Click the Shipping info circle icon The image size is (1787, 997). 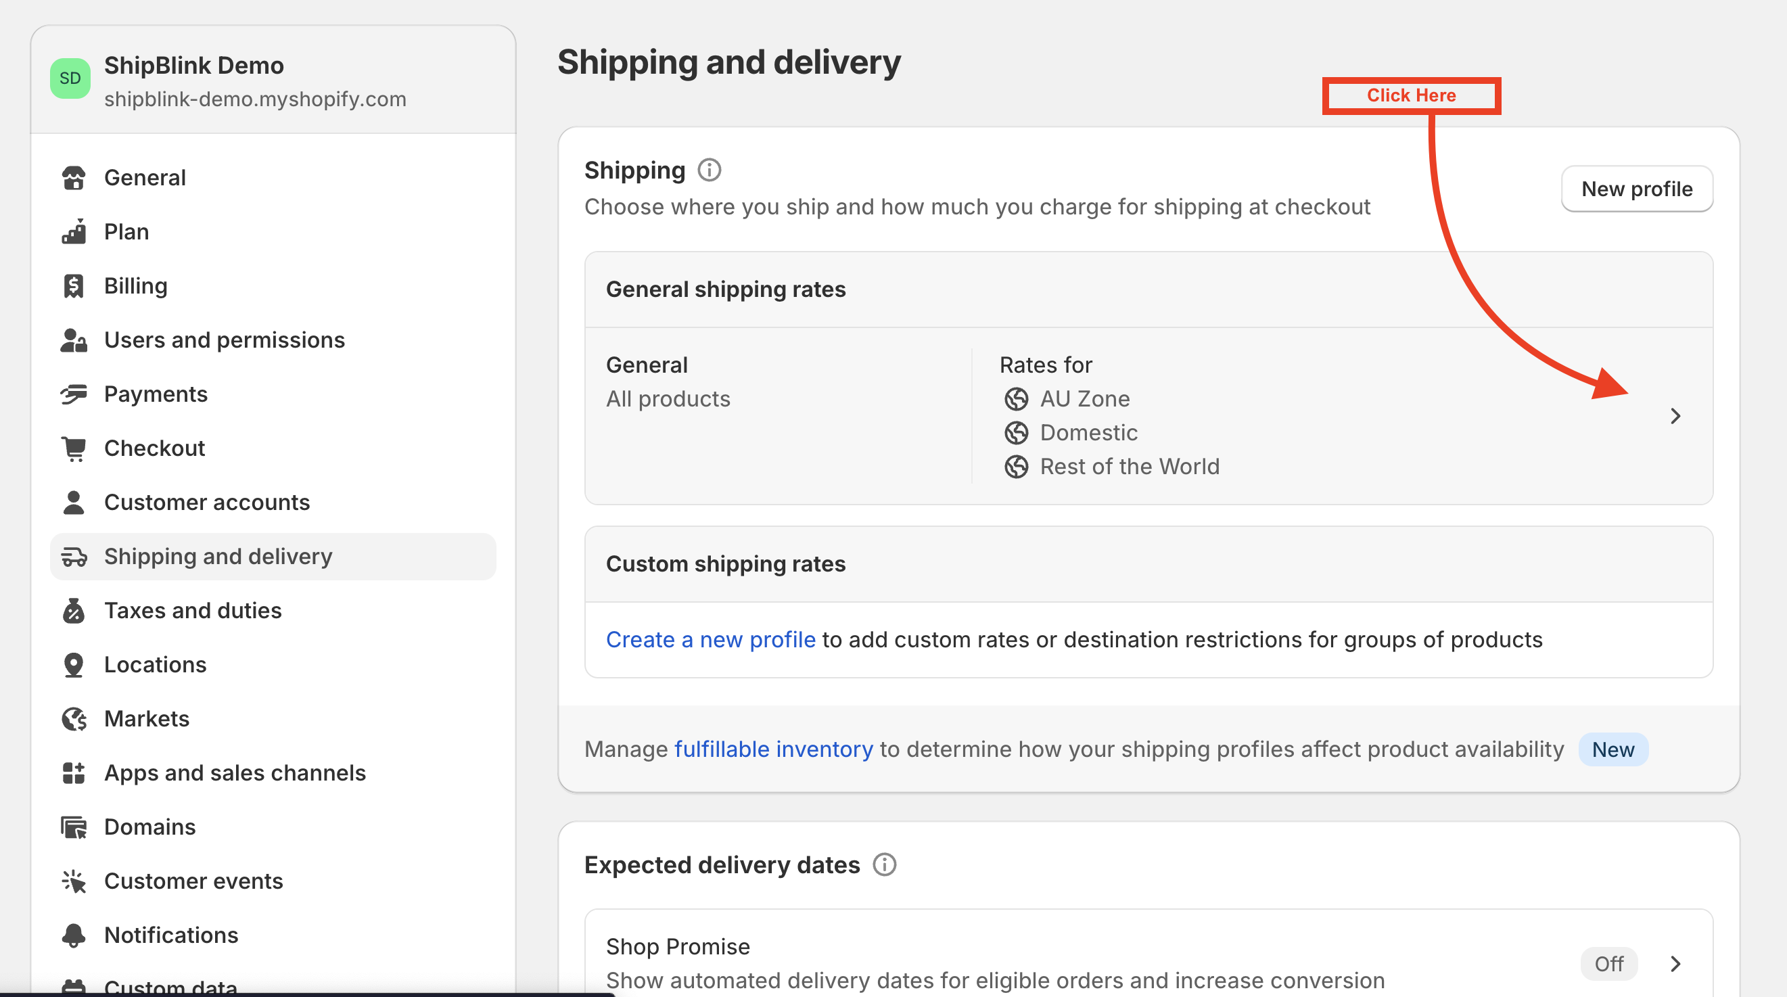tap(709, 170)
